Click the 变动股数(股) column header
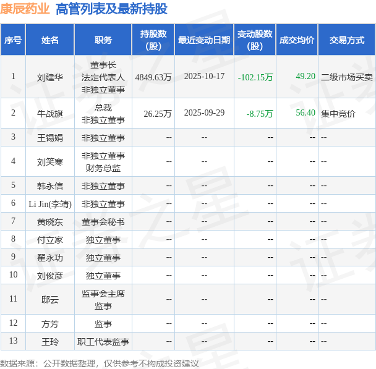Image resolution: width=376 pixels, height=369 pixels. tap(255, 40)
